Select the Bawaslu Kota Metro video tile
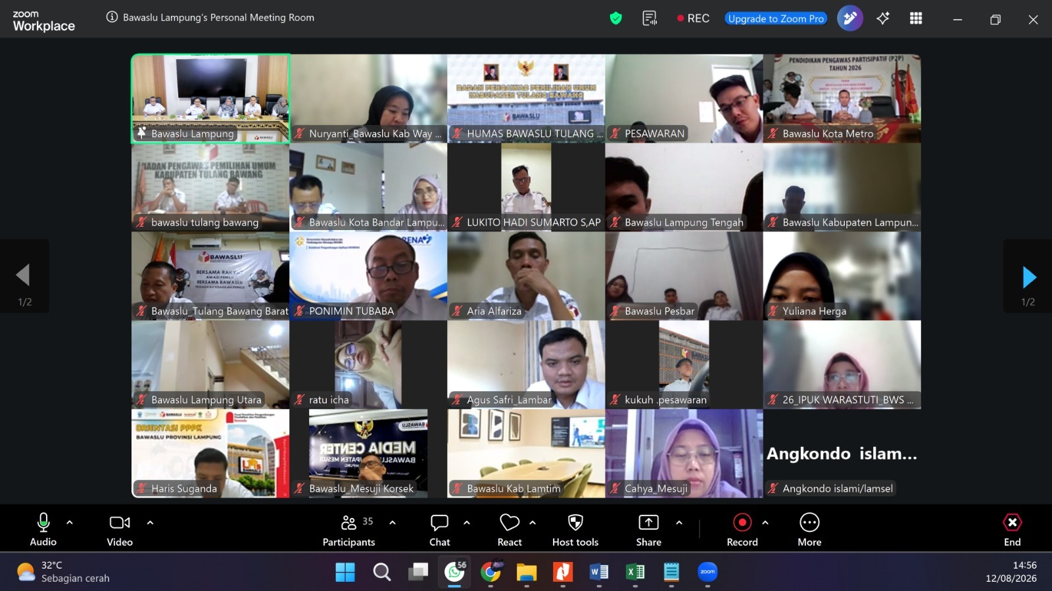Screen dimensions: 1052x591 (x=842, y=99)
